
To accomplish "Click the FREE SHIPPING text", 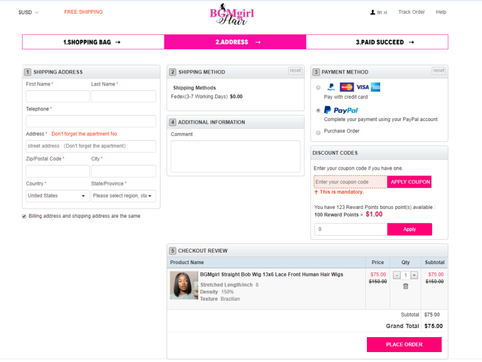I will click(x=84, y=12).
